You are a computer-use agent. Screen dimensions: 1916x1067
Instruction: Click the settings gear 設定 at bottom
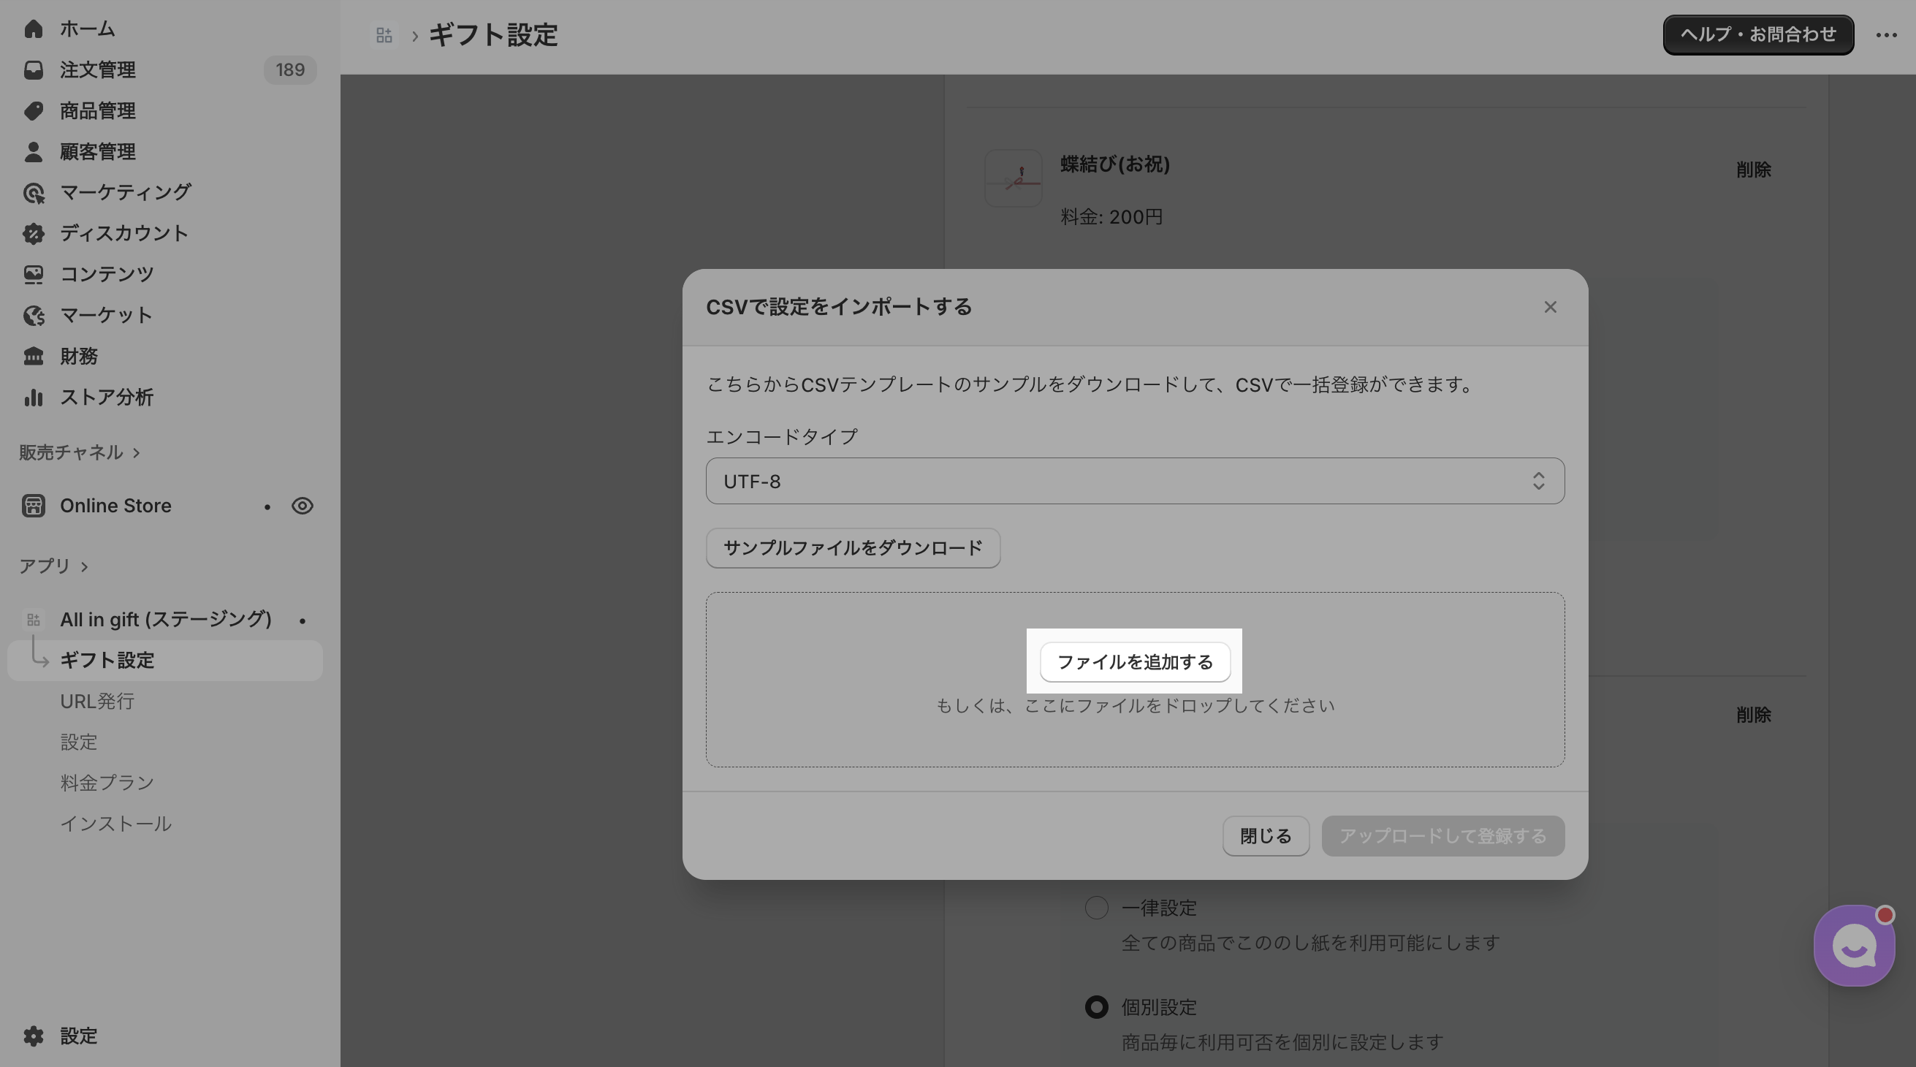(x=34, y=1036)
